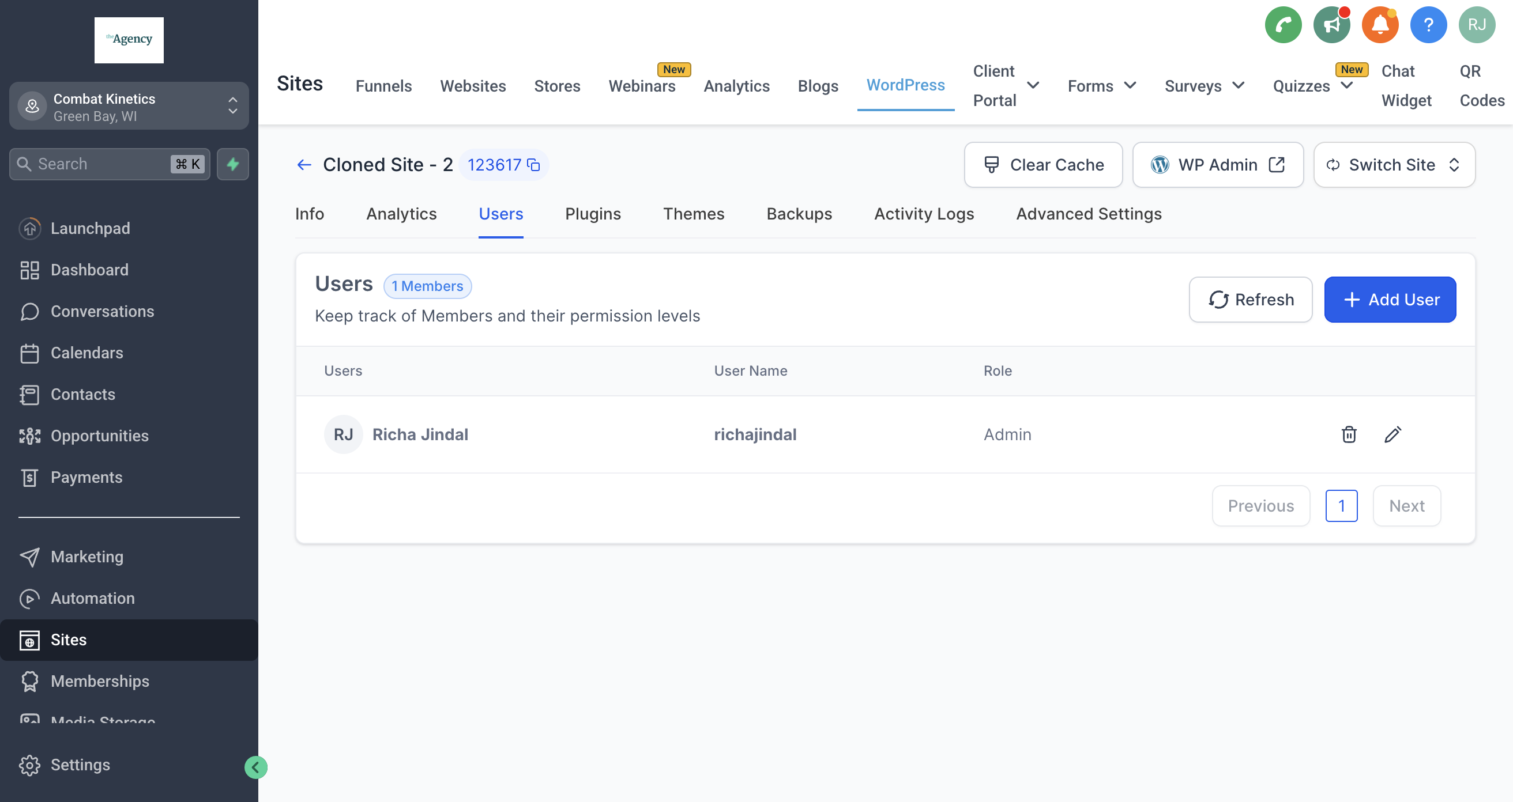
Task: Expand the Surveys menu chevron
Action: click(1238, 86)
